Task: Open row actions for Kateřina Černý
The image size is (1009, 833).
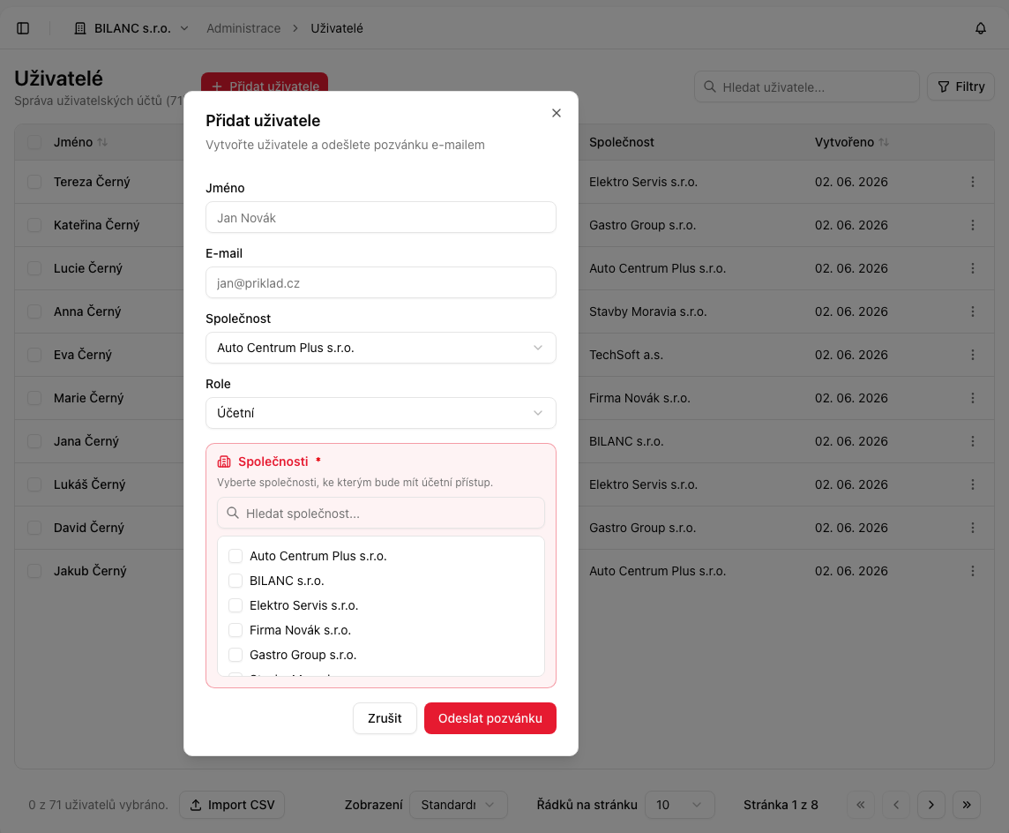Action: click(x=972, y=225)
